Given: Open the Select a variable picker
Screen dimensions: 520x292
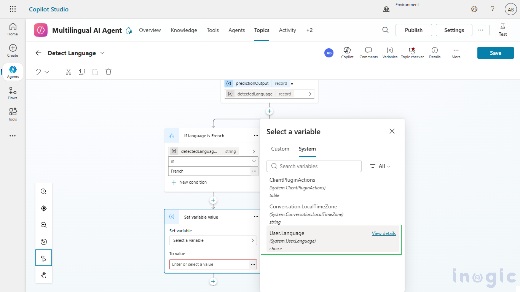Looking at the screenshot, I should 213,240.
